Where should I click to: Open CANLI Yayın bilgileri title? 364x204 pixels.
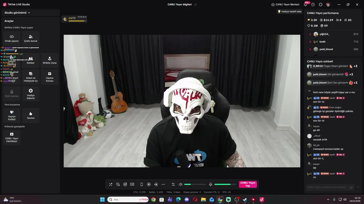point(179,5)
